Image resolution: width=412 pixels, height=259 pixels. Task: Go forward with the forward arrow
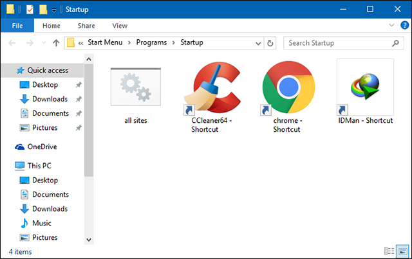tap(30, 43)
